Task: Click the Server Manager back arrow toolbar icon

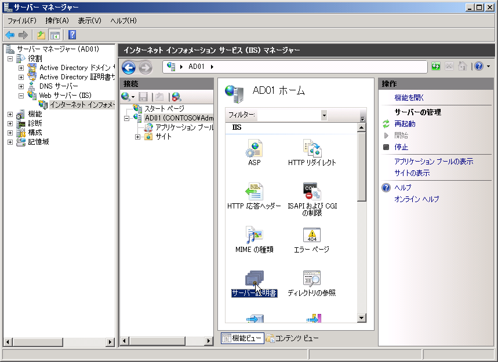Action: point(10,35)
